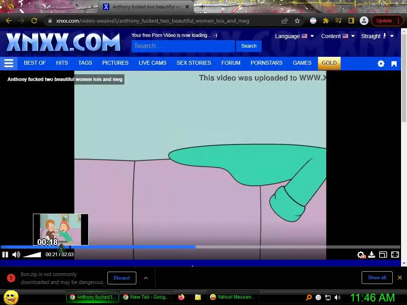Open the TAGS menu item

85,63
